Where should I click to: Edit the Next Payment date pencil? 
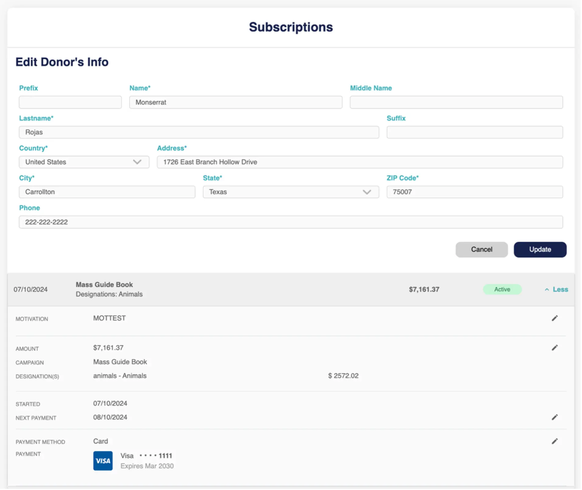click(x=555, y=417)
